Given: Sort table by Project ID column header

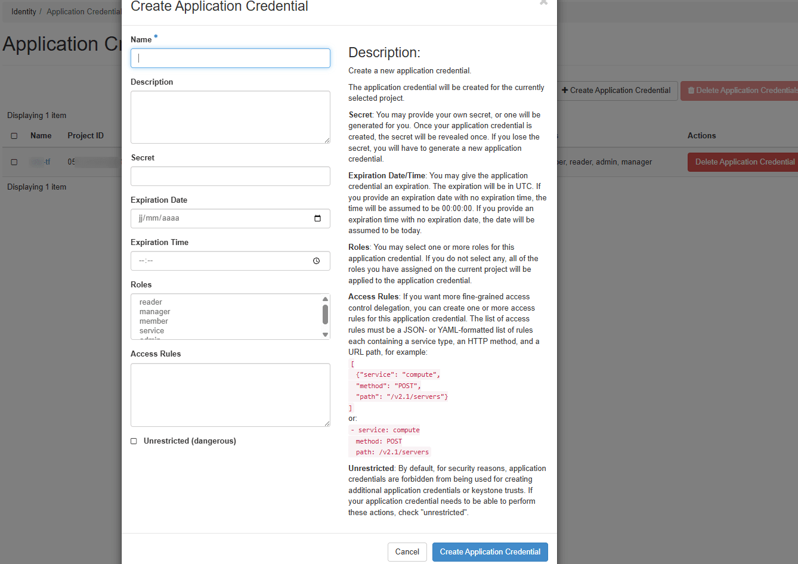Looking at the screenshot, I should click(86, 136).
